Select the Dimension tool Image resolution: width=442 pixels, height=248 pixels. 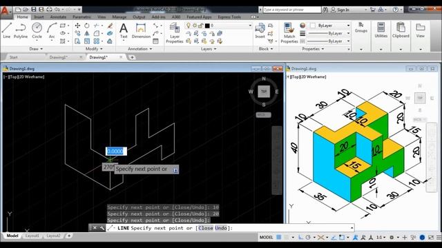point(141,31)
